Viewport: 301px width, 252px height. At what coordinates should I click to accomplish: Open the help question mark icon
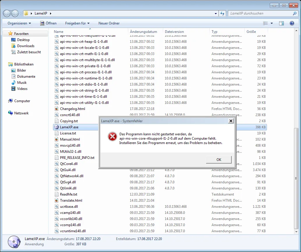pyautogui.click(x=292, y=23)
